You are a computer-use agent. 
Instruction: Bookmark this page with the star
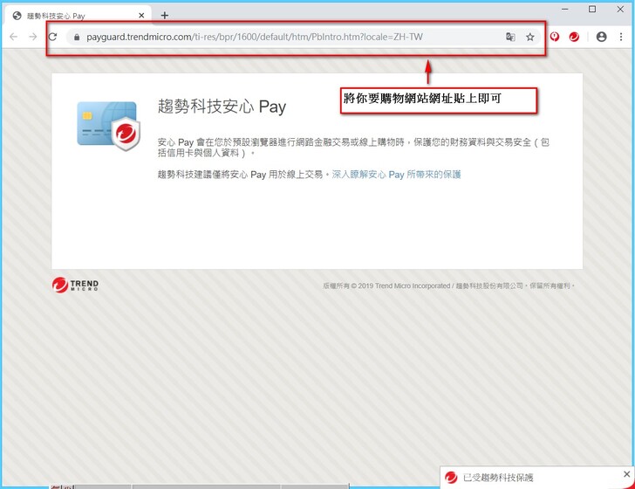(530, 37)
